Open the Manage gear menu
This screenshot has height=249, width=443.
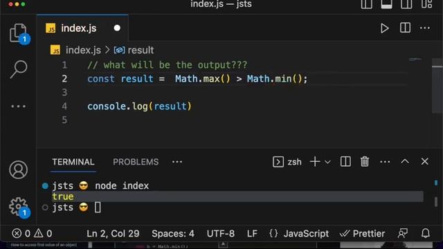[19, 206]
